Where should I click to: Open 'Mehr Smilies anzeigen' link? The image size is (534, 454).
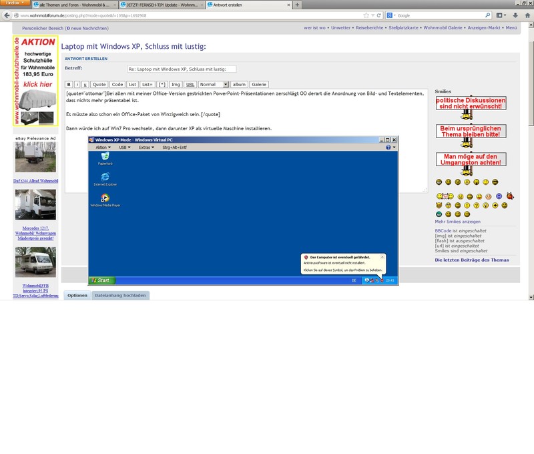click(457, 221)
